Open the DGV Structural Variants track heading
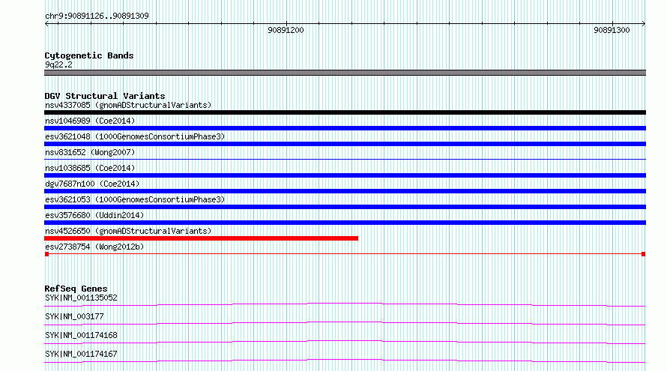Image resolution: width=667 pixels, height=371 pixels. 105,96
